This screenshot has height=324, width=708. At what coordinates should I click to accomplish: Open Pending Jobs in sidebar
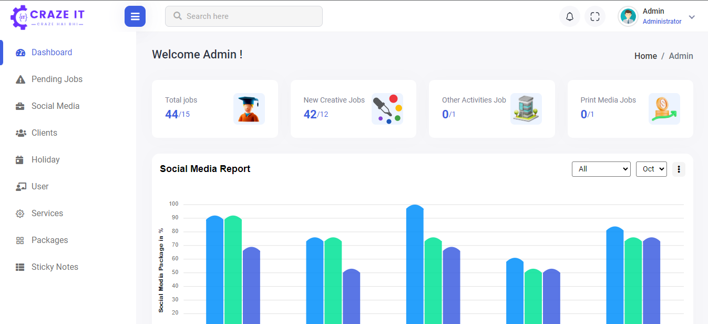coord(57,79)
